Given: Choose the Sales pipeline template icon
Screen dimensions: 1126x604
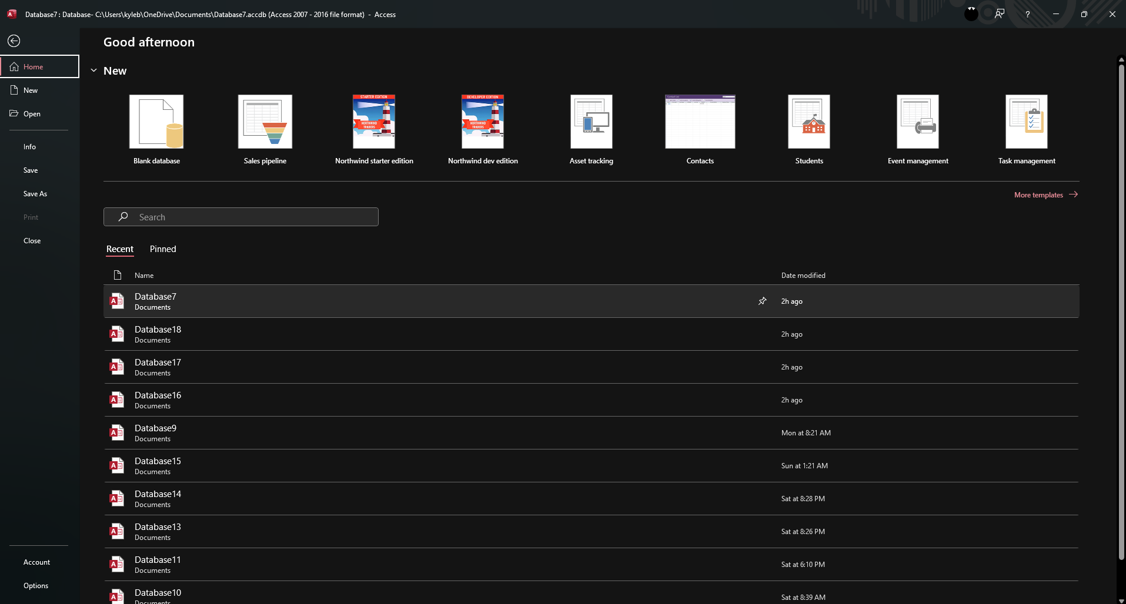Looking at the screenshot, I should click(x=265, y=122).
